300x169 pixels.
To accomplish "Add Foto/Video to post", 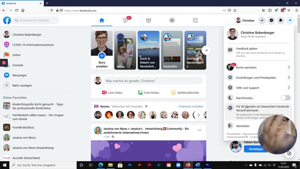I will point(149,93).
